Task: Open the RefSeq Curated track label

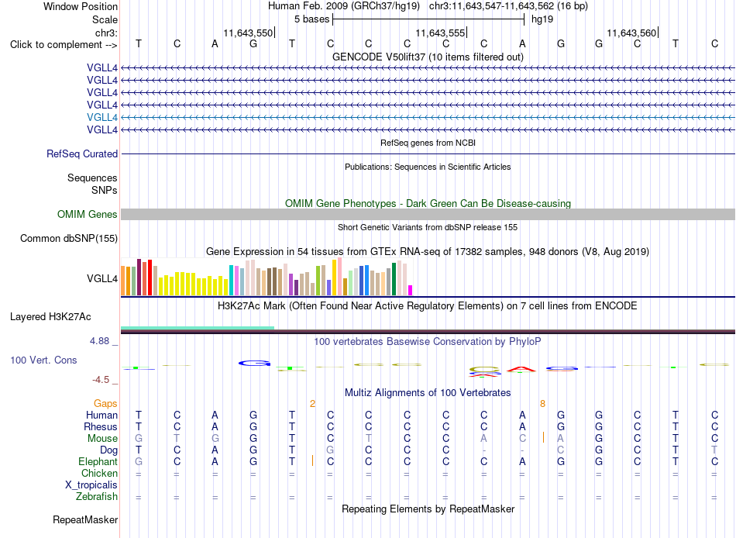Action: (x=82, y=154)
